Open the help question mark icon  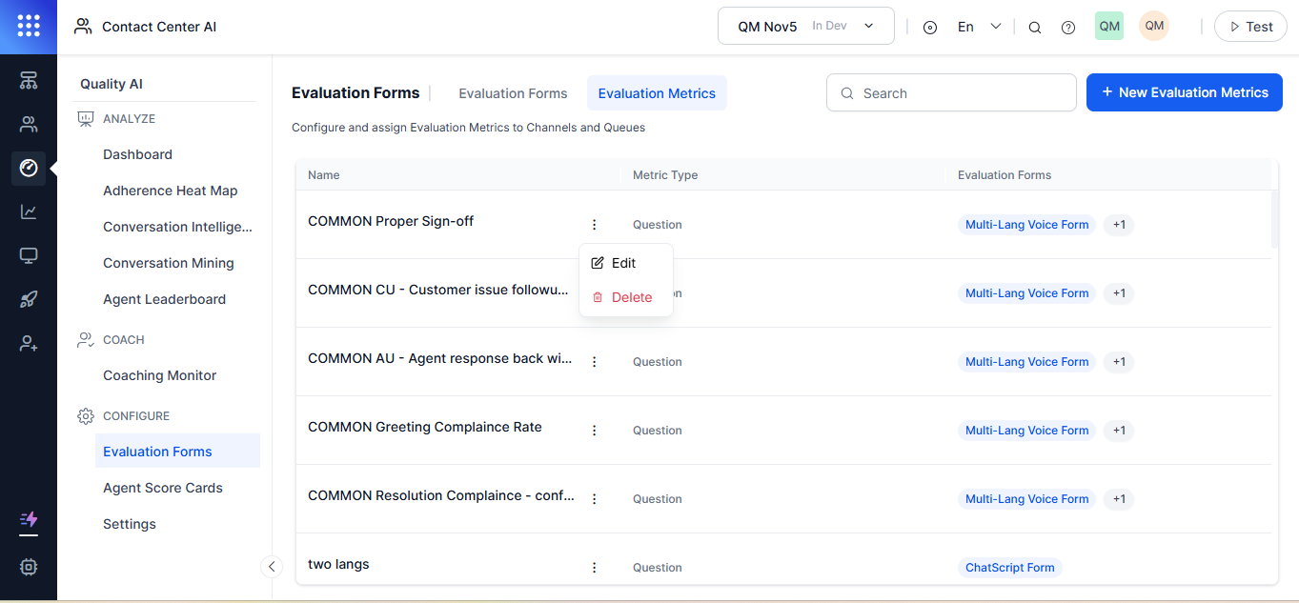(1068, 28)
